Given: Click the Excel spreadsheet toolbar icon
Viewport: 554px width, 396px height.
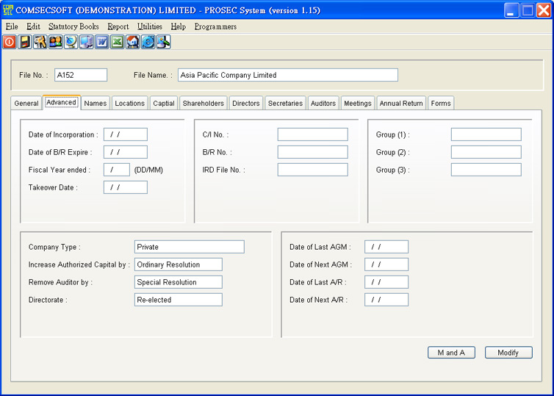Looking at the screenshot, I should [117, 42].
